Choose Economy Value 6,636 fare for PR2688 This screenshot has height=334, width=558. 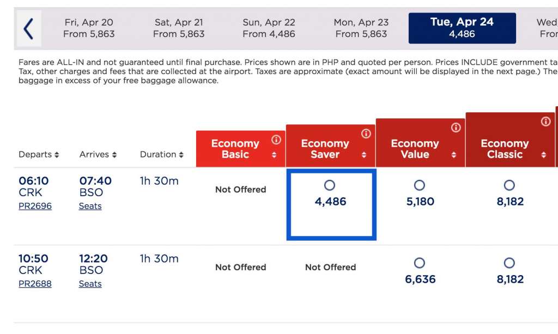click(420, 263)
